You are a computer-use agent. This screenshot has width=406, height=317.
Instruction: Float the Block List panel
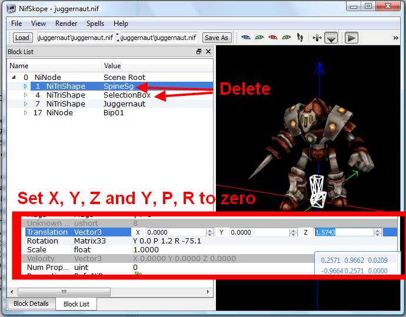tap(199, 52)
